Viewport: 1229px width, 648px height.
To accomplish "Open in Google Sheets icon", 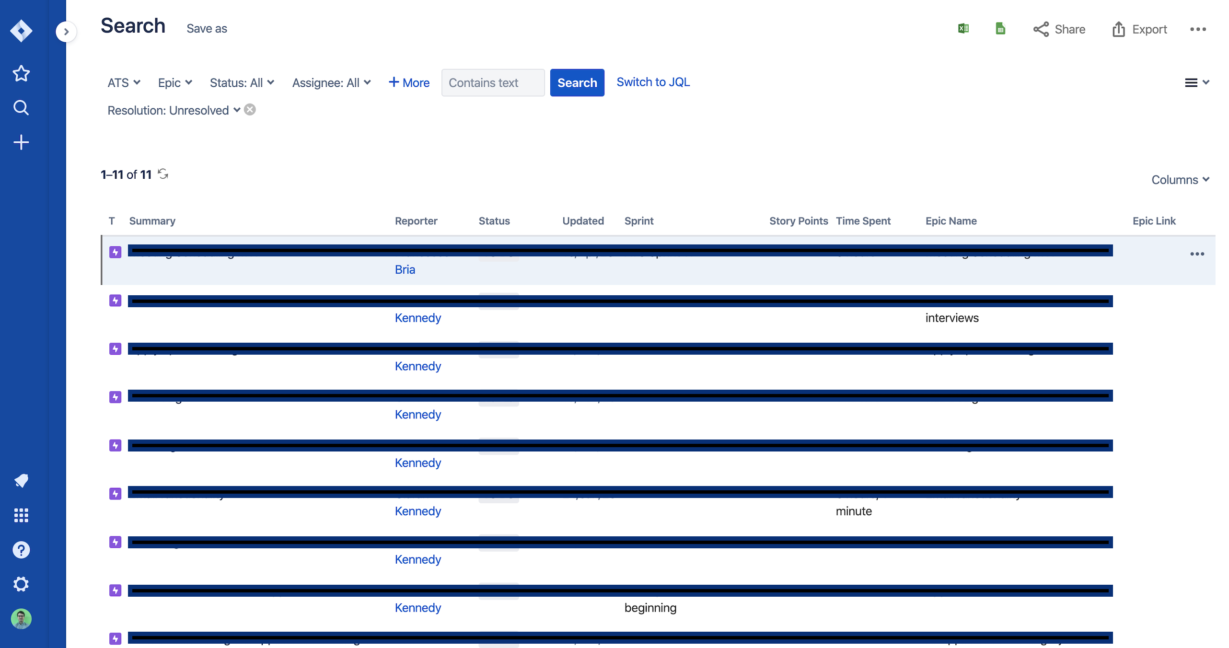I will (1000, 29).
